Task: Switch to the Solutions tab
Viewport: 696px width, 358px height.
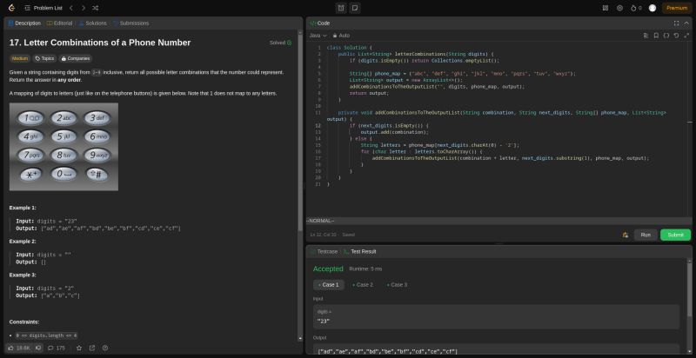Action: click(93, 23)
